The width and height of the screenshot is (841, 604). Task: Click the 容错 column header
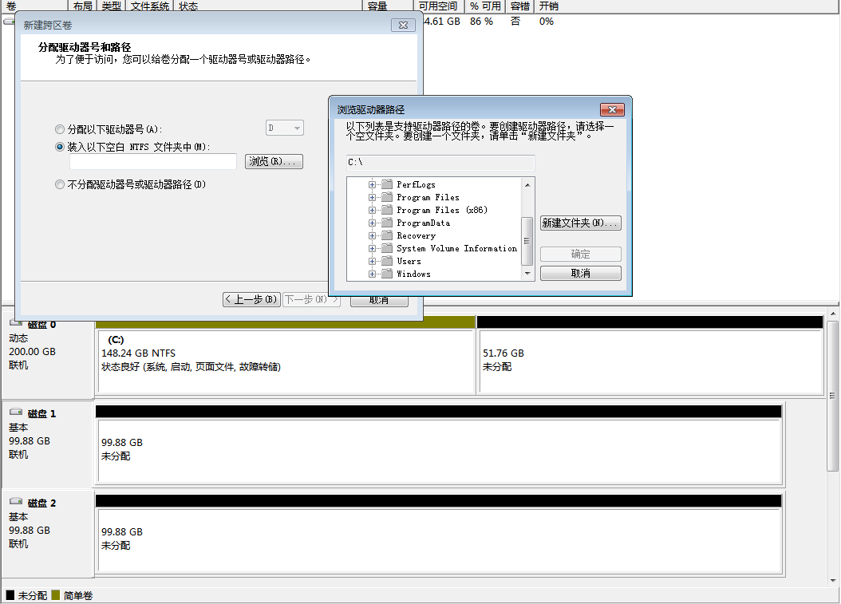(x=519, y=6)
